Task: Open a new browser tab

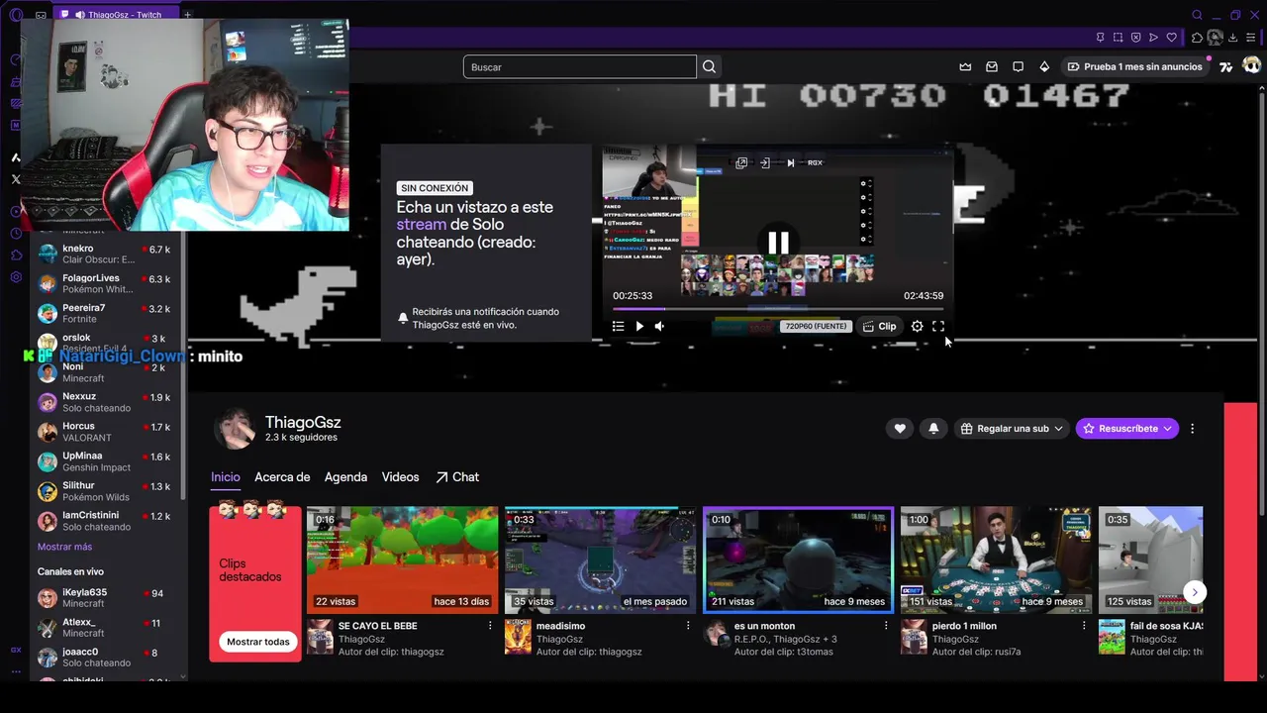Action: point(187,15)
